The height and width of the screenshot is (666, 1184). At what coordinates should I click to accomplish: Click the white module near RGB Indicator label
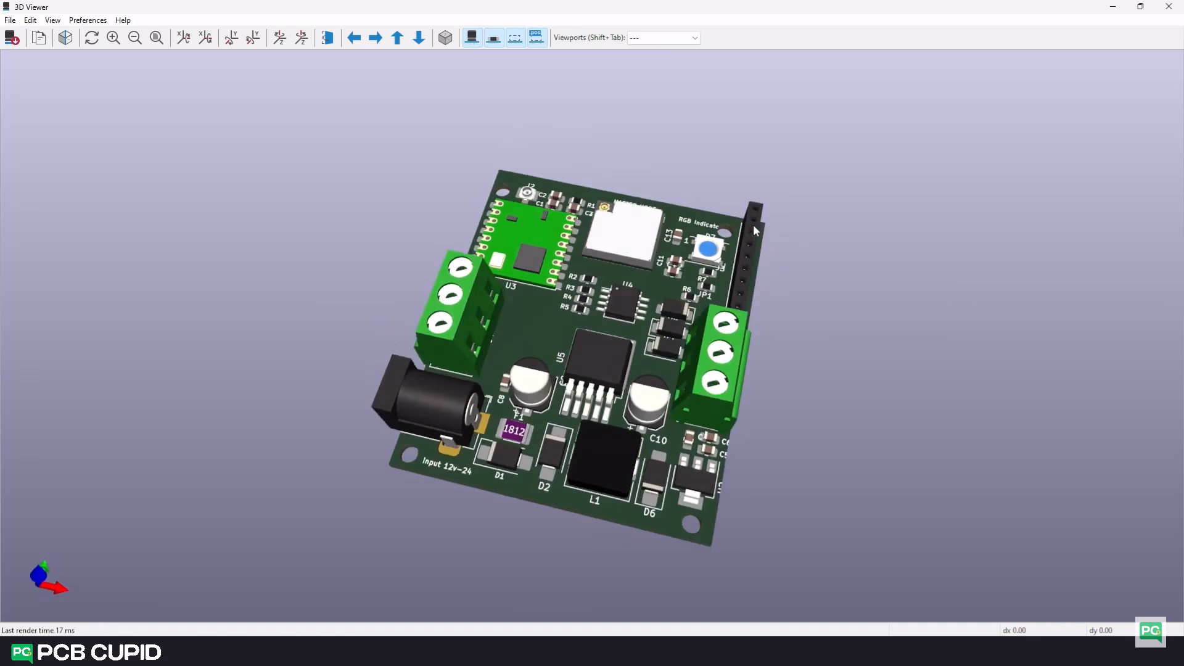click(x=624, y=235)
